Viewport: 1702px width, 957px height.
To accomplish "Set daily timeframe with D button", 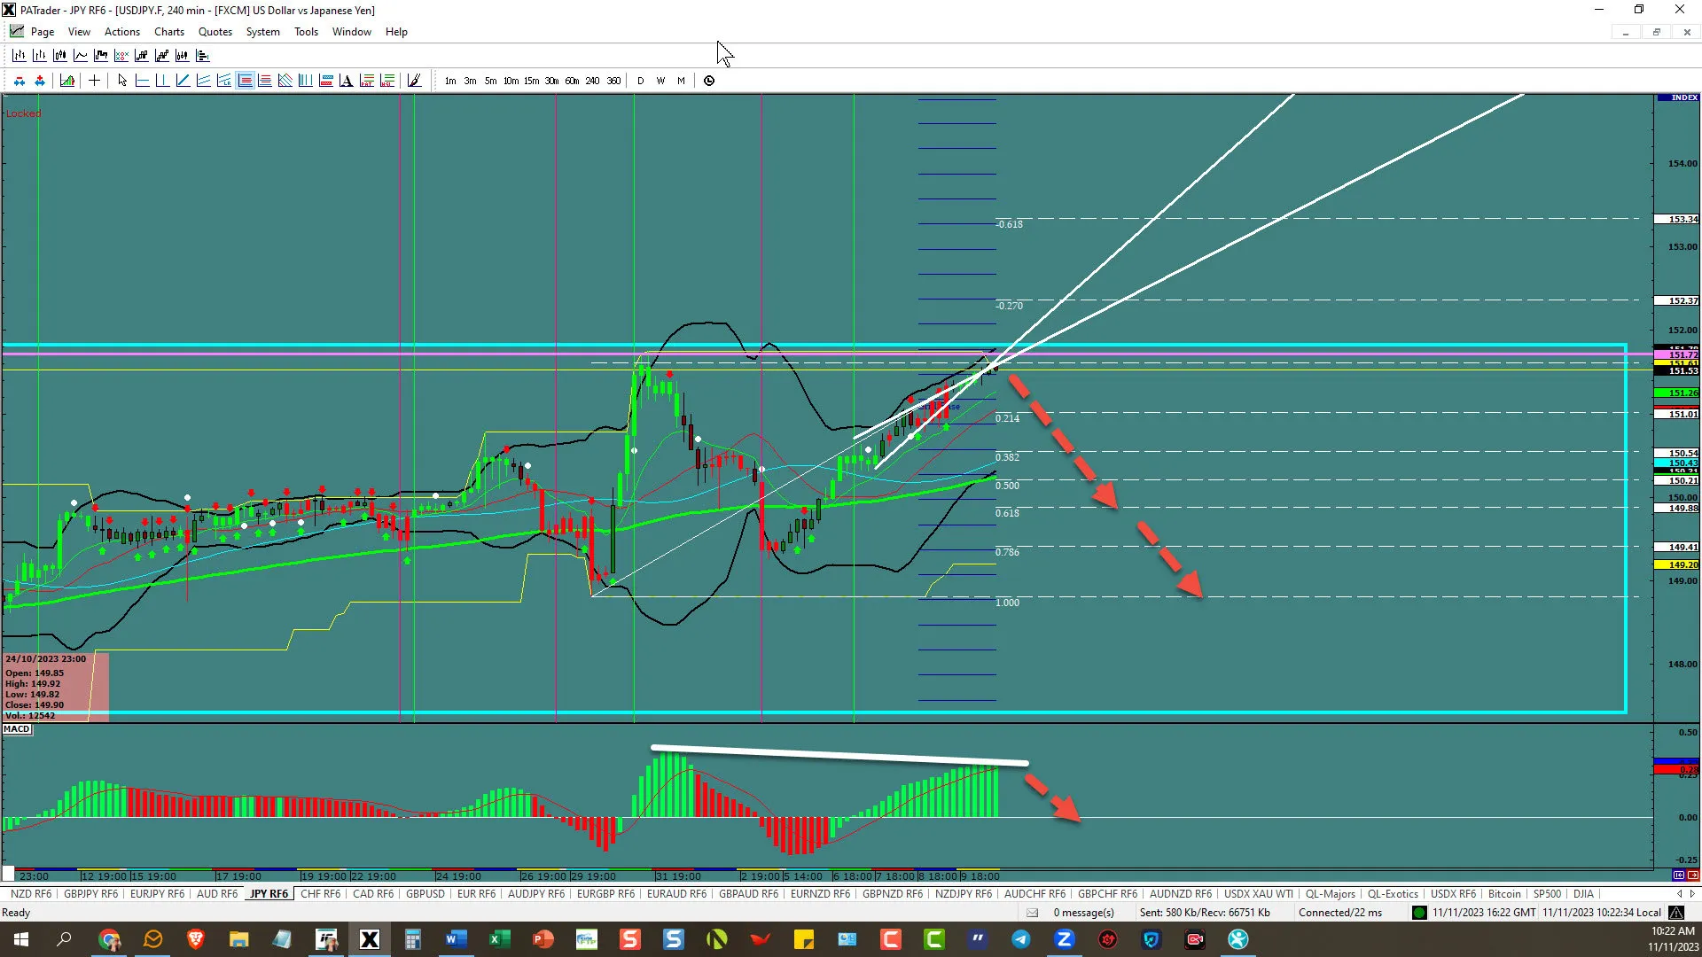I will pos(640,81).
